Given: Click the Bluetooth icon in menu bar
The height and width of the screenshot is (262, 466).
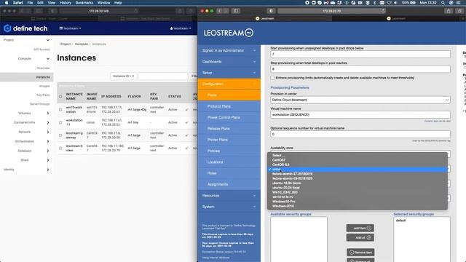Looking at the screenshot, I should (x=374, y=3).
